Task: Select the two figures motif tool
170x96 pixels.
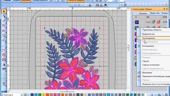Action: pyautogui.click(x=4, y=69)
